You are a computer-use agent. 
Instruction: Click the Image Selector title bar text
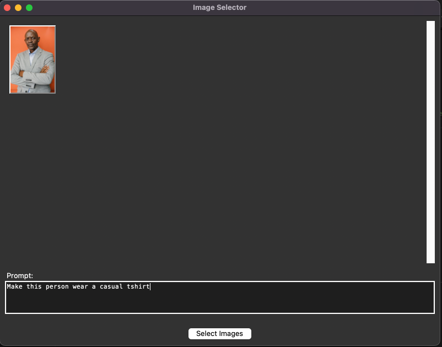[x=219, y=8]
